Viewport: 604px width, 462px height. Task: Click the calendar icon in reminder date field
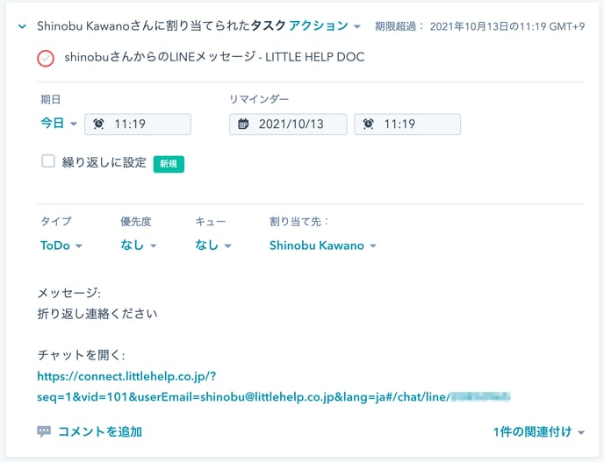click(243, 124)
